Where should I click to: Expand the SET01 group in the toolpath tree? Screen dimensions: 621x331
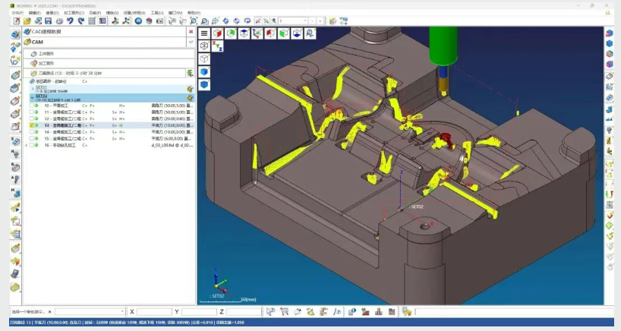[x=32, y=87]
